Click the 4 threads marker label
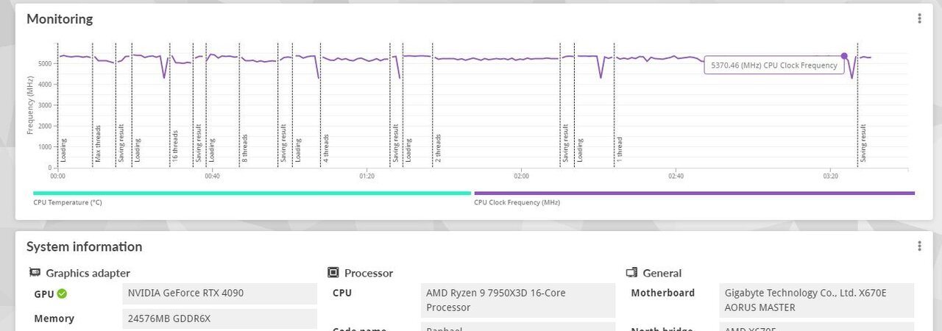 click(x=326, y=149)
